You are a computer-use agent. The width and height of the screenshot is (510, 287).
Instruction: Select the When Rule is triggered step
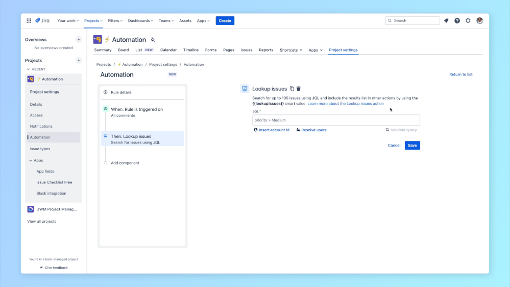(x=142, y=112)
